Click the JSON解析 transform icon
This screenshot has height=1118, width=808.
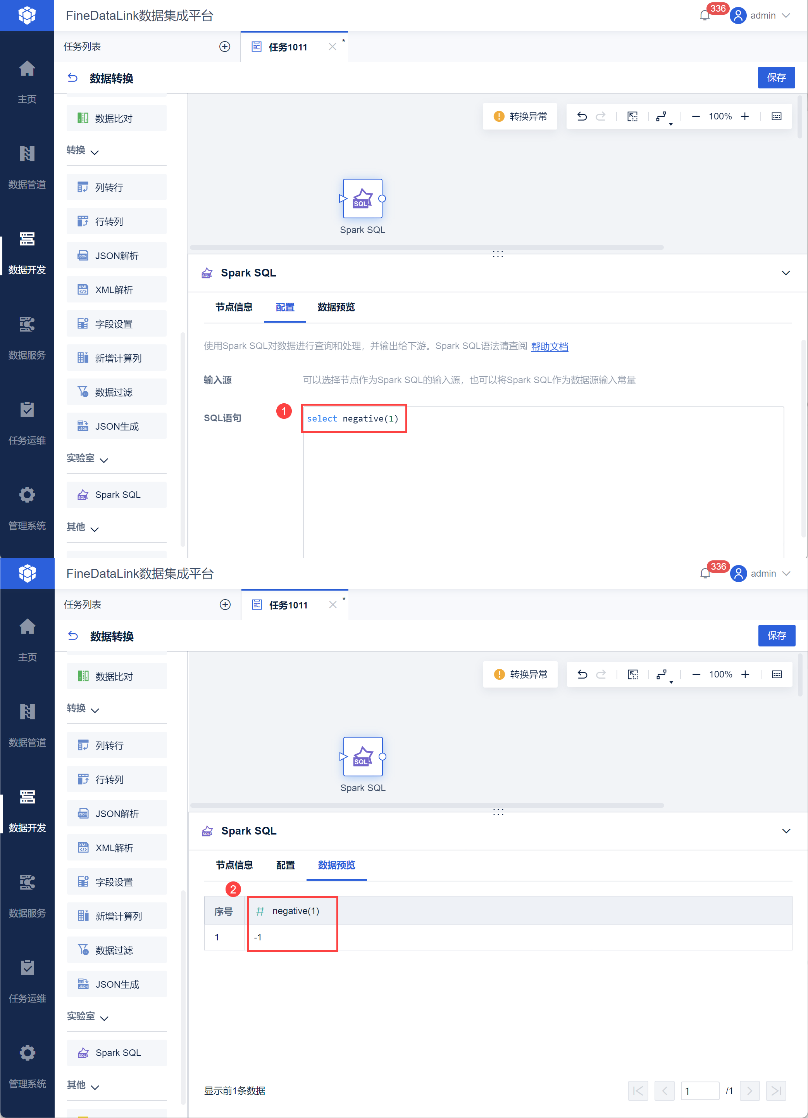pyautogui.click(x=83, y=255)
